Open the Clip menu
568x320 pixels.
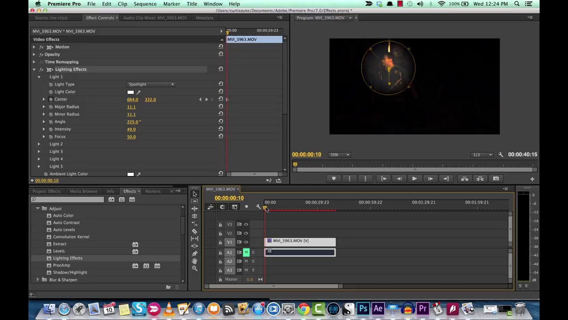[122, 4]
